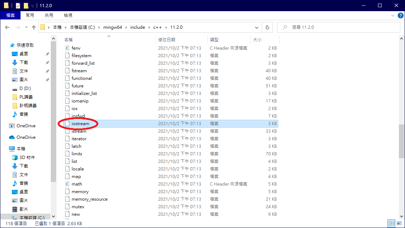
Task: Open help with the question mark icon
Action: pos(400,15)
